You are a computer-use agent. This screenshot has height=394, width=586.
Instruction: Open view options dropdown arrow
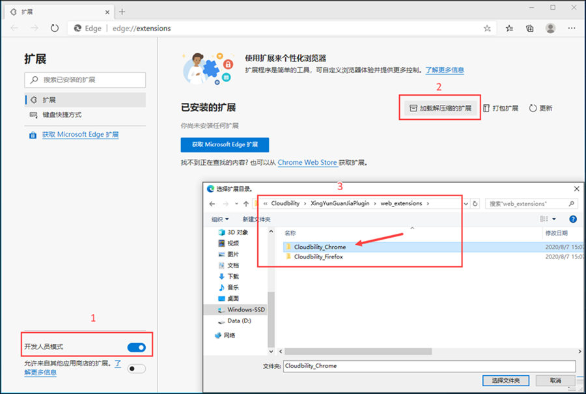coord(554,219)
